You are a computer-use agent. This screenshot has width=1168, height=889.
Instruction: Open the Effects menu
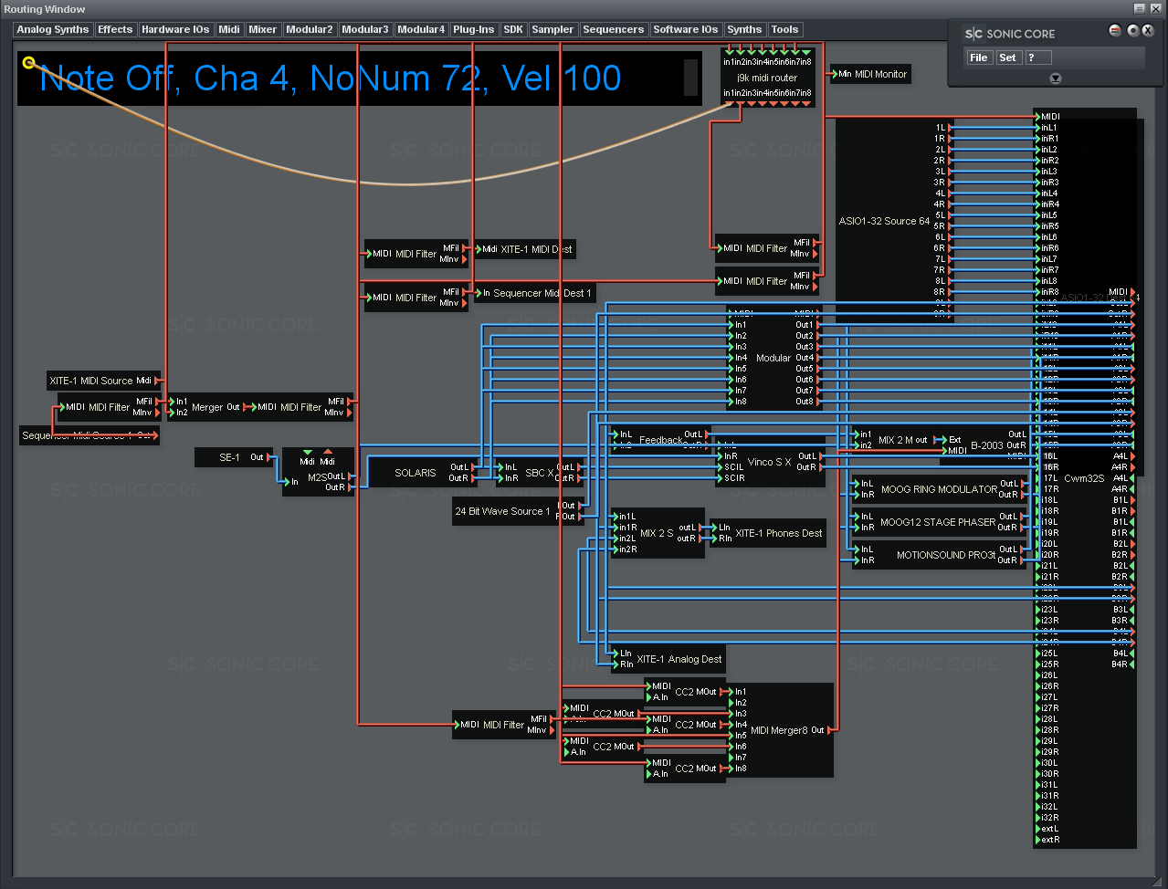click(x=115, y=29)
